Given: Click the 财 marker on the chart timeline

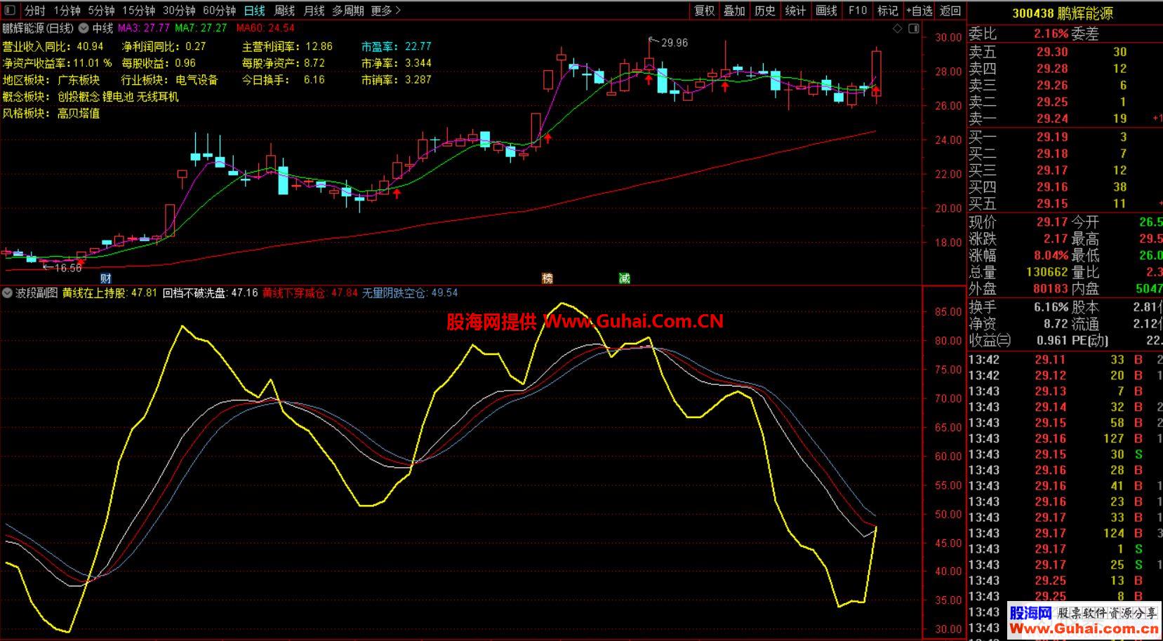Looking at the screenshot, I should tap(105, 278).
